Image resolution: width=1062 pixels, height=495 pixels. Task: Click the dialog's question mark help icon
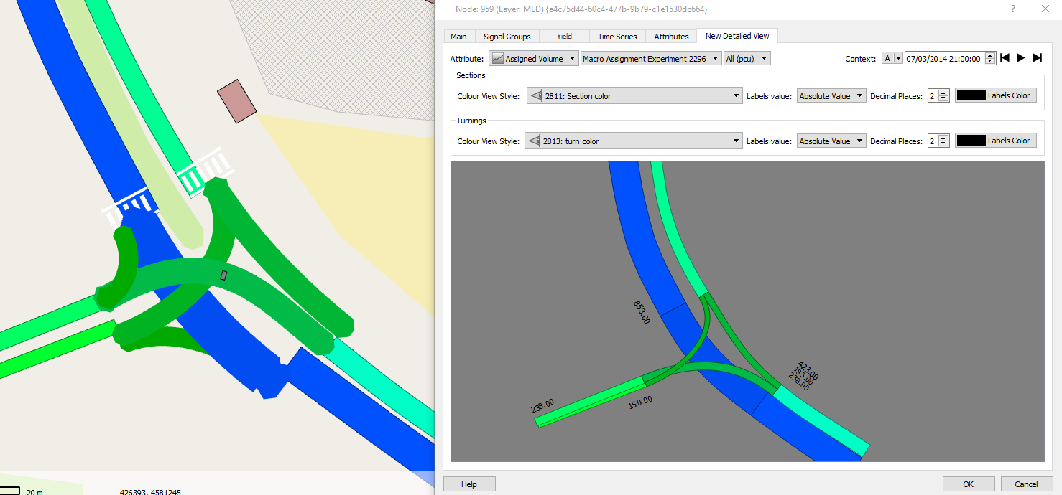point(1013,9)
